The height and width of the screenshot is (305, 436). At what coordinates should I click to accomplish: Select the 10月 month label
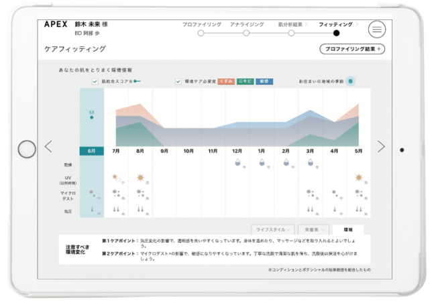tap(188, 151)
